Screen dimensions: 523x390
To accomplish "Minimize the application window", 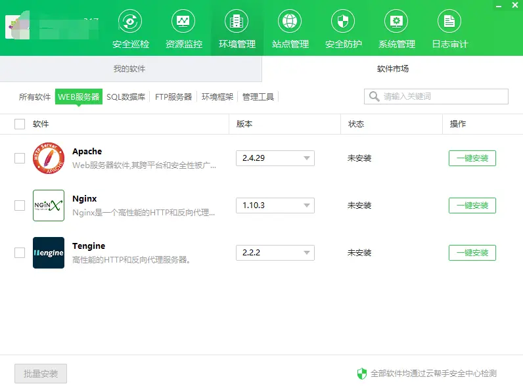I will coord(499,7).
